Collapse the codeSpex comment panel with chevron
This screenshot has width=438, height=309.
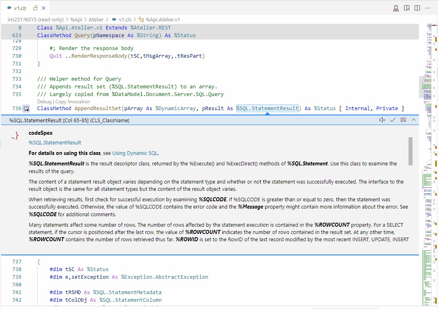pos(413,120)
